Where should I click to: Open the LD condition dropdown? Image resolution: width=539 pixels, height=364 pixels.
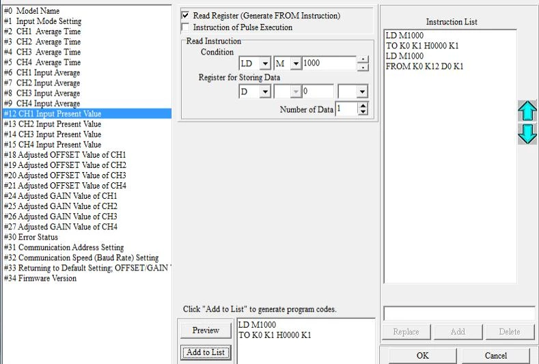(x=264, y=64)
